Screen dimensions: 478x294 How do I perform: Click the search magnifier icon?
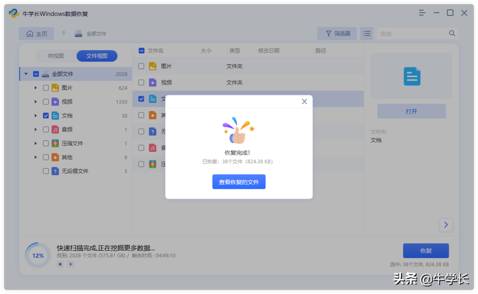[452, 33]
